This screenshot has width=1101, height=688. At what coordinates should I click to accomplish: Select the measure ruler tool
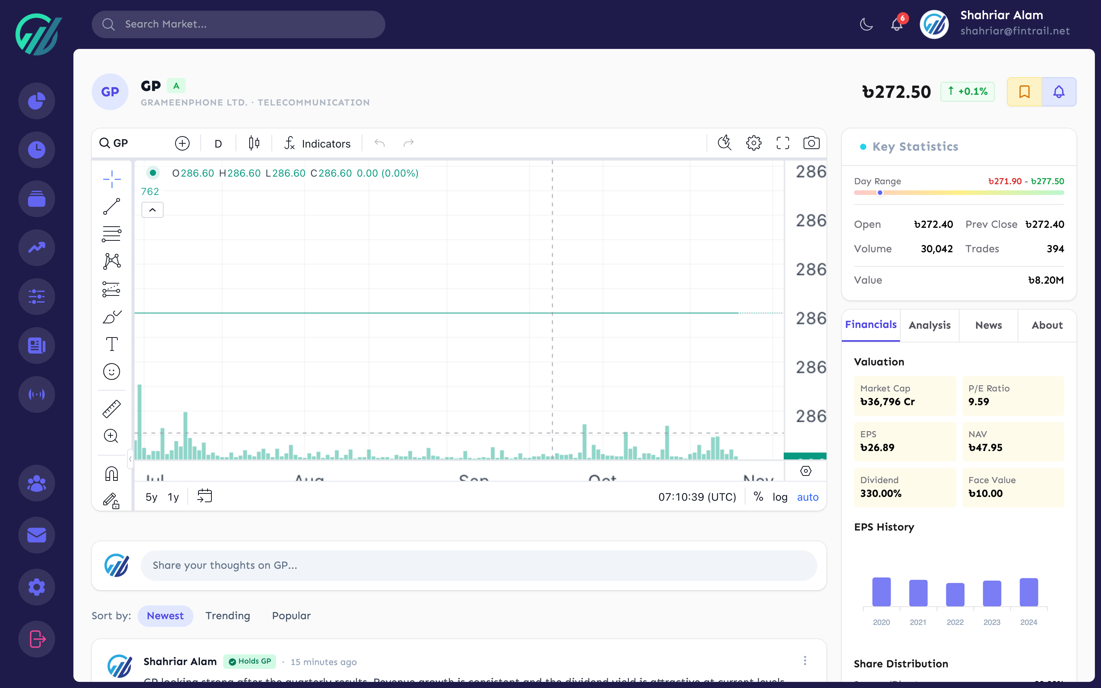pyautogui.click(x=112, y=409)
